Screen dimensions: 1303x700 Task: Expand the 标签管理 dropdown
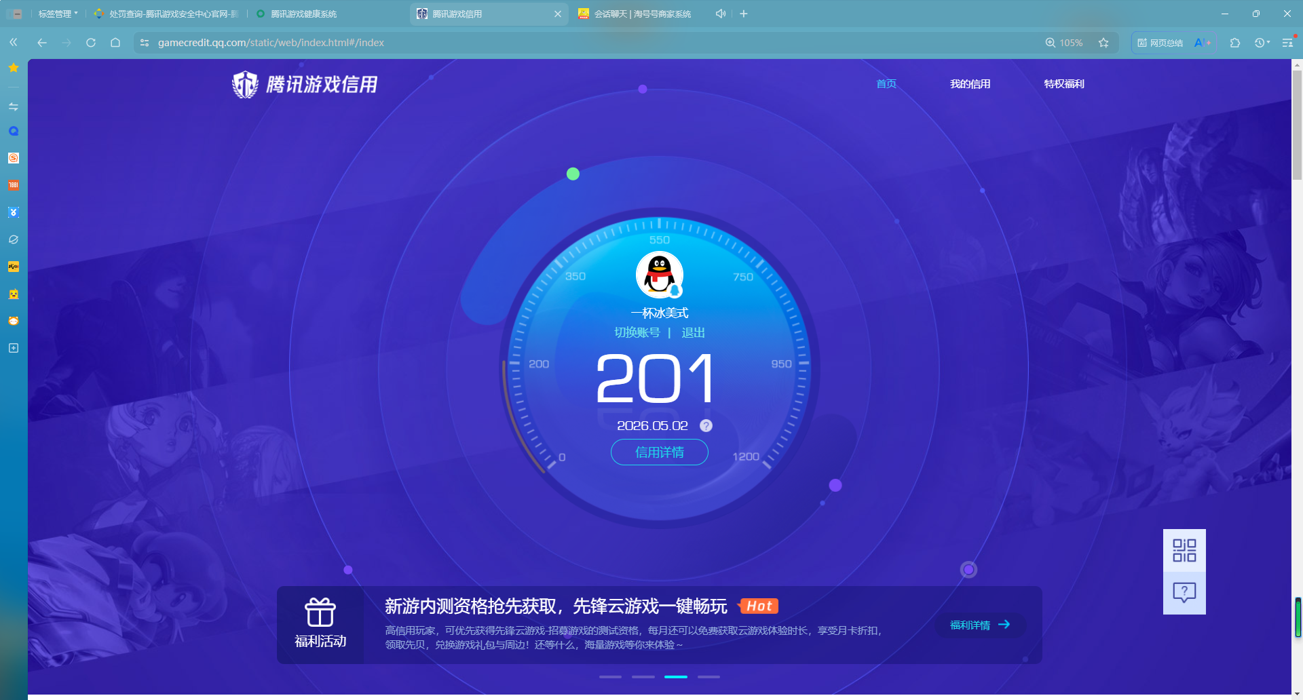point(58,14)
